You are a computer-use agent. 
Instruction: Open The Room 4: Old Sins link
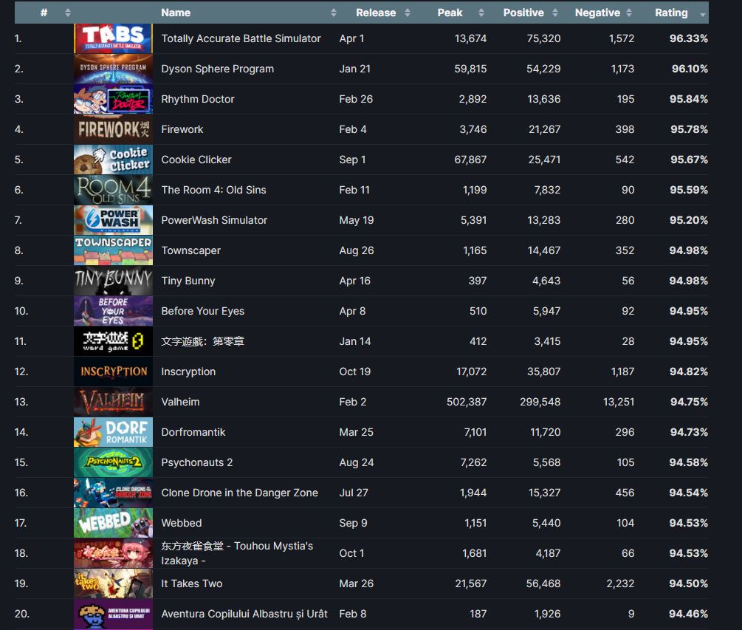coord(213,190)
